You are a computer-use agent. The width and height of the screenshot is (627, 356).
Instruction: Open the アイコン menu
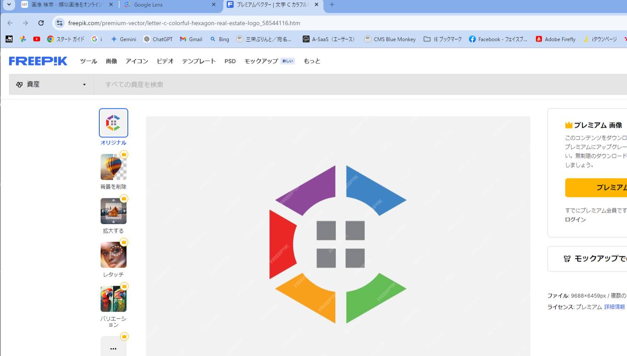coord(137,61)
